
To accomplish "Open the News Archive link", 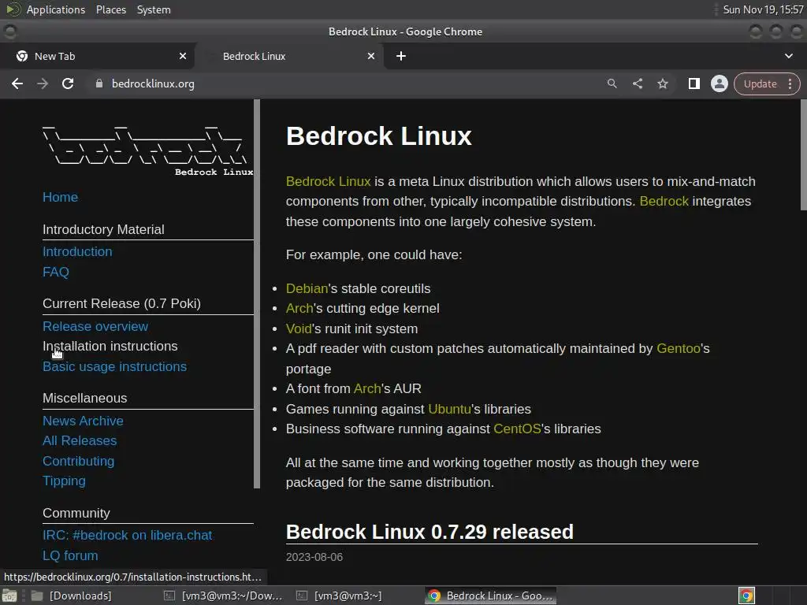I will tap(83, 421).
